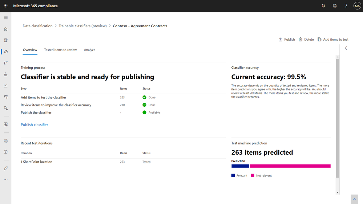This screenshot has height=204, width=363.
Task: Open sidebar Settings gear icon
Action: (x=5, y=140)
